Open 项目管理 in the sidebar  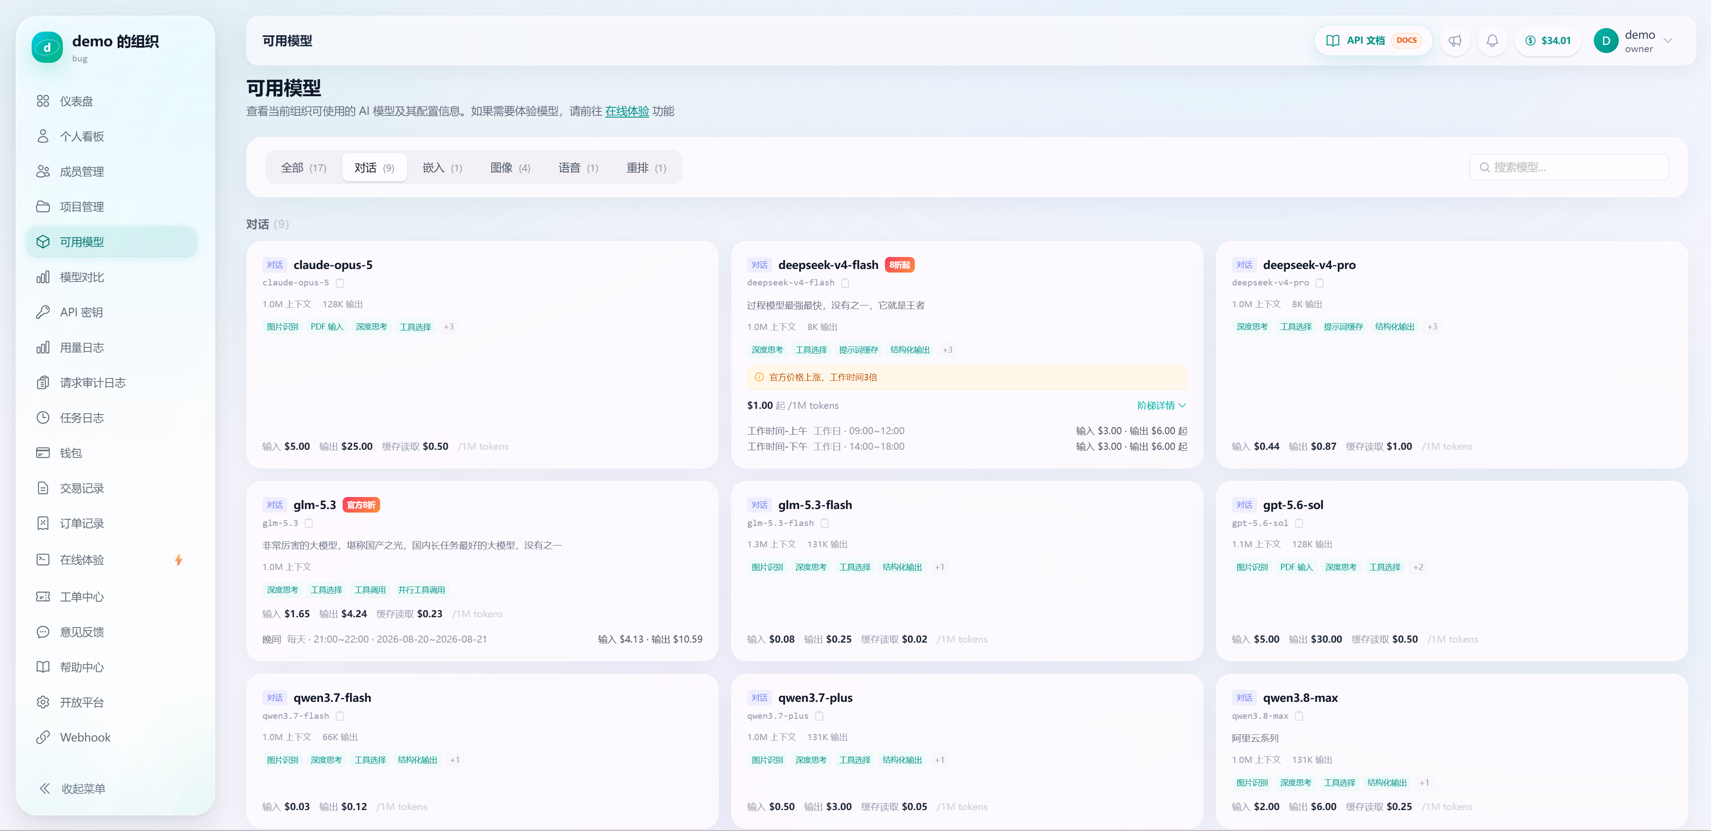click(111, 207)
